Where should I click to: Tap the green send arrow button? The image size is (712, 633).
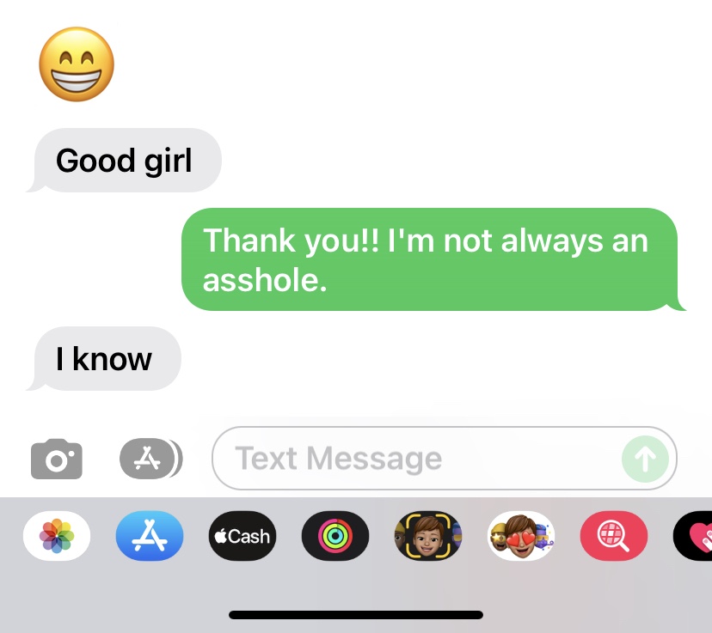pyautogui.click(x=645, y=459)
